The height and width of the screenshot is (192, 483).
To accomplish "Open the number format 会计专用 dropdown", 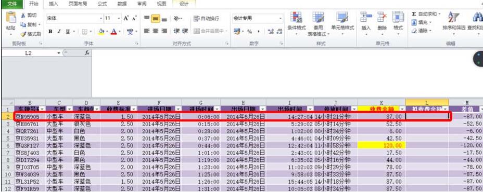I will (x=281, y=19).
